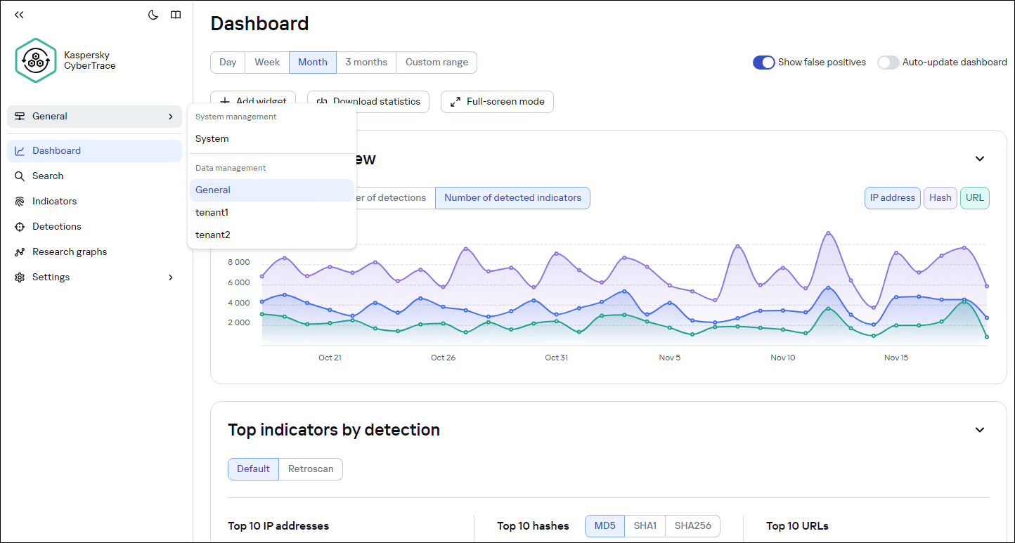This screenshot has width=1015, height=543.
Task: Select Indicators in the left sidebar
Action: click(x=53, y=201)
